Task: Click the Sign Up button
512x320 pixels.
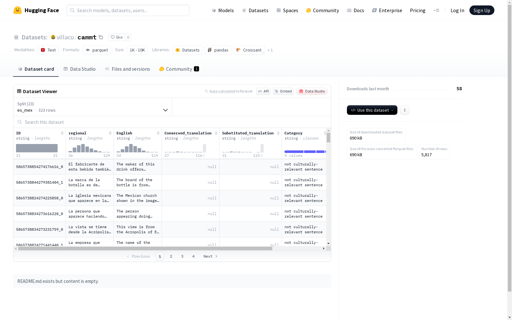Action: 482,10
